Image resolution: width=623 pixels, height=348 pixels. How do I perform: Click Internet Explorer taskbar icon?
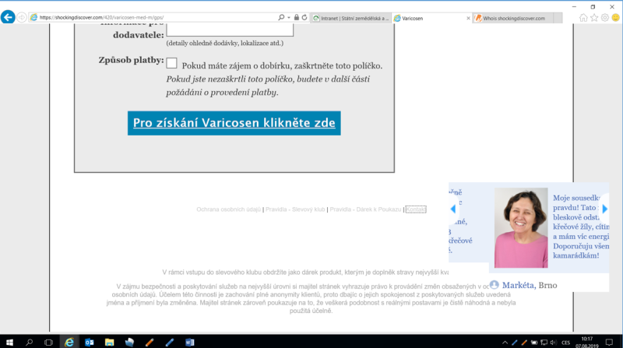pos(69,342)
